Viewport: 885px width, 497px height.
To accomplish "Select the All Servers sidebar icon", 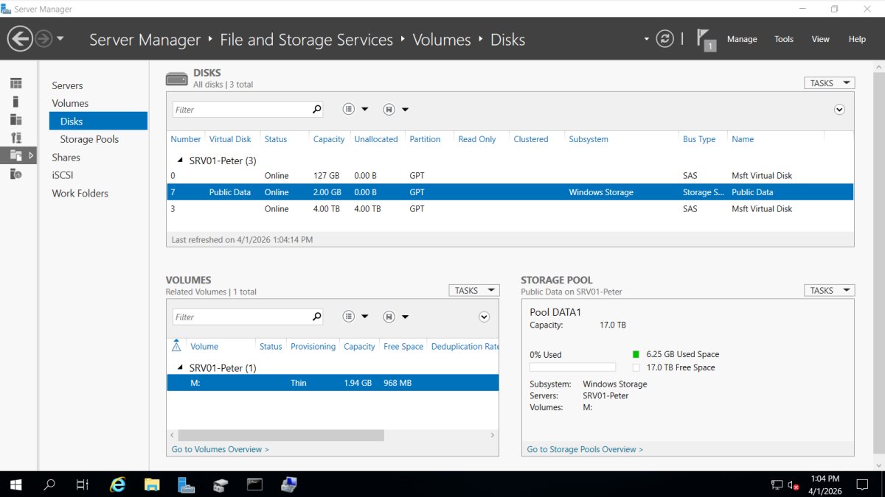I will [15, 119].
